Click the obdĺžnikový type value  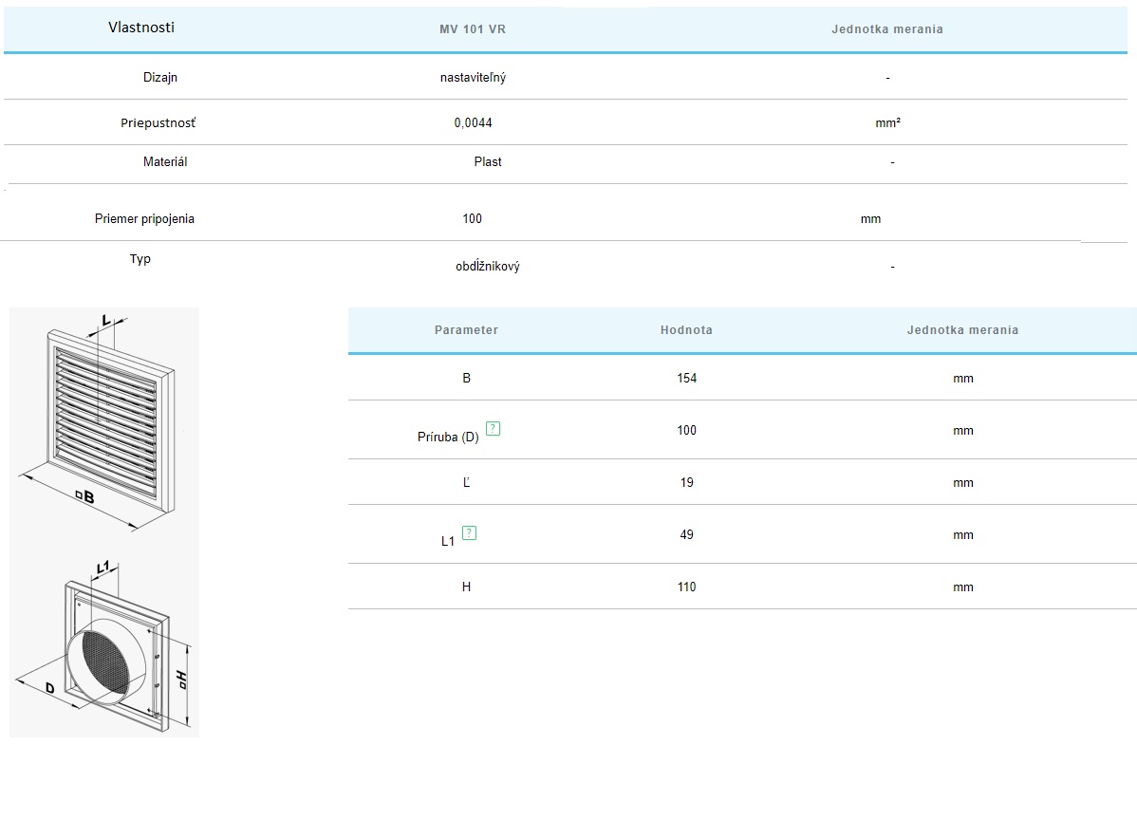487,267
